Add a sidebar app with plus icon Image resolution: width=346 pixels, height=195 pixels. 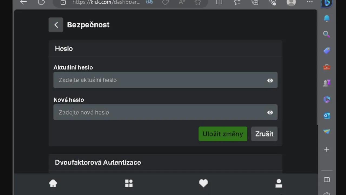[327, 149]
